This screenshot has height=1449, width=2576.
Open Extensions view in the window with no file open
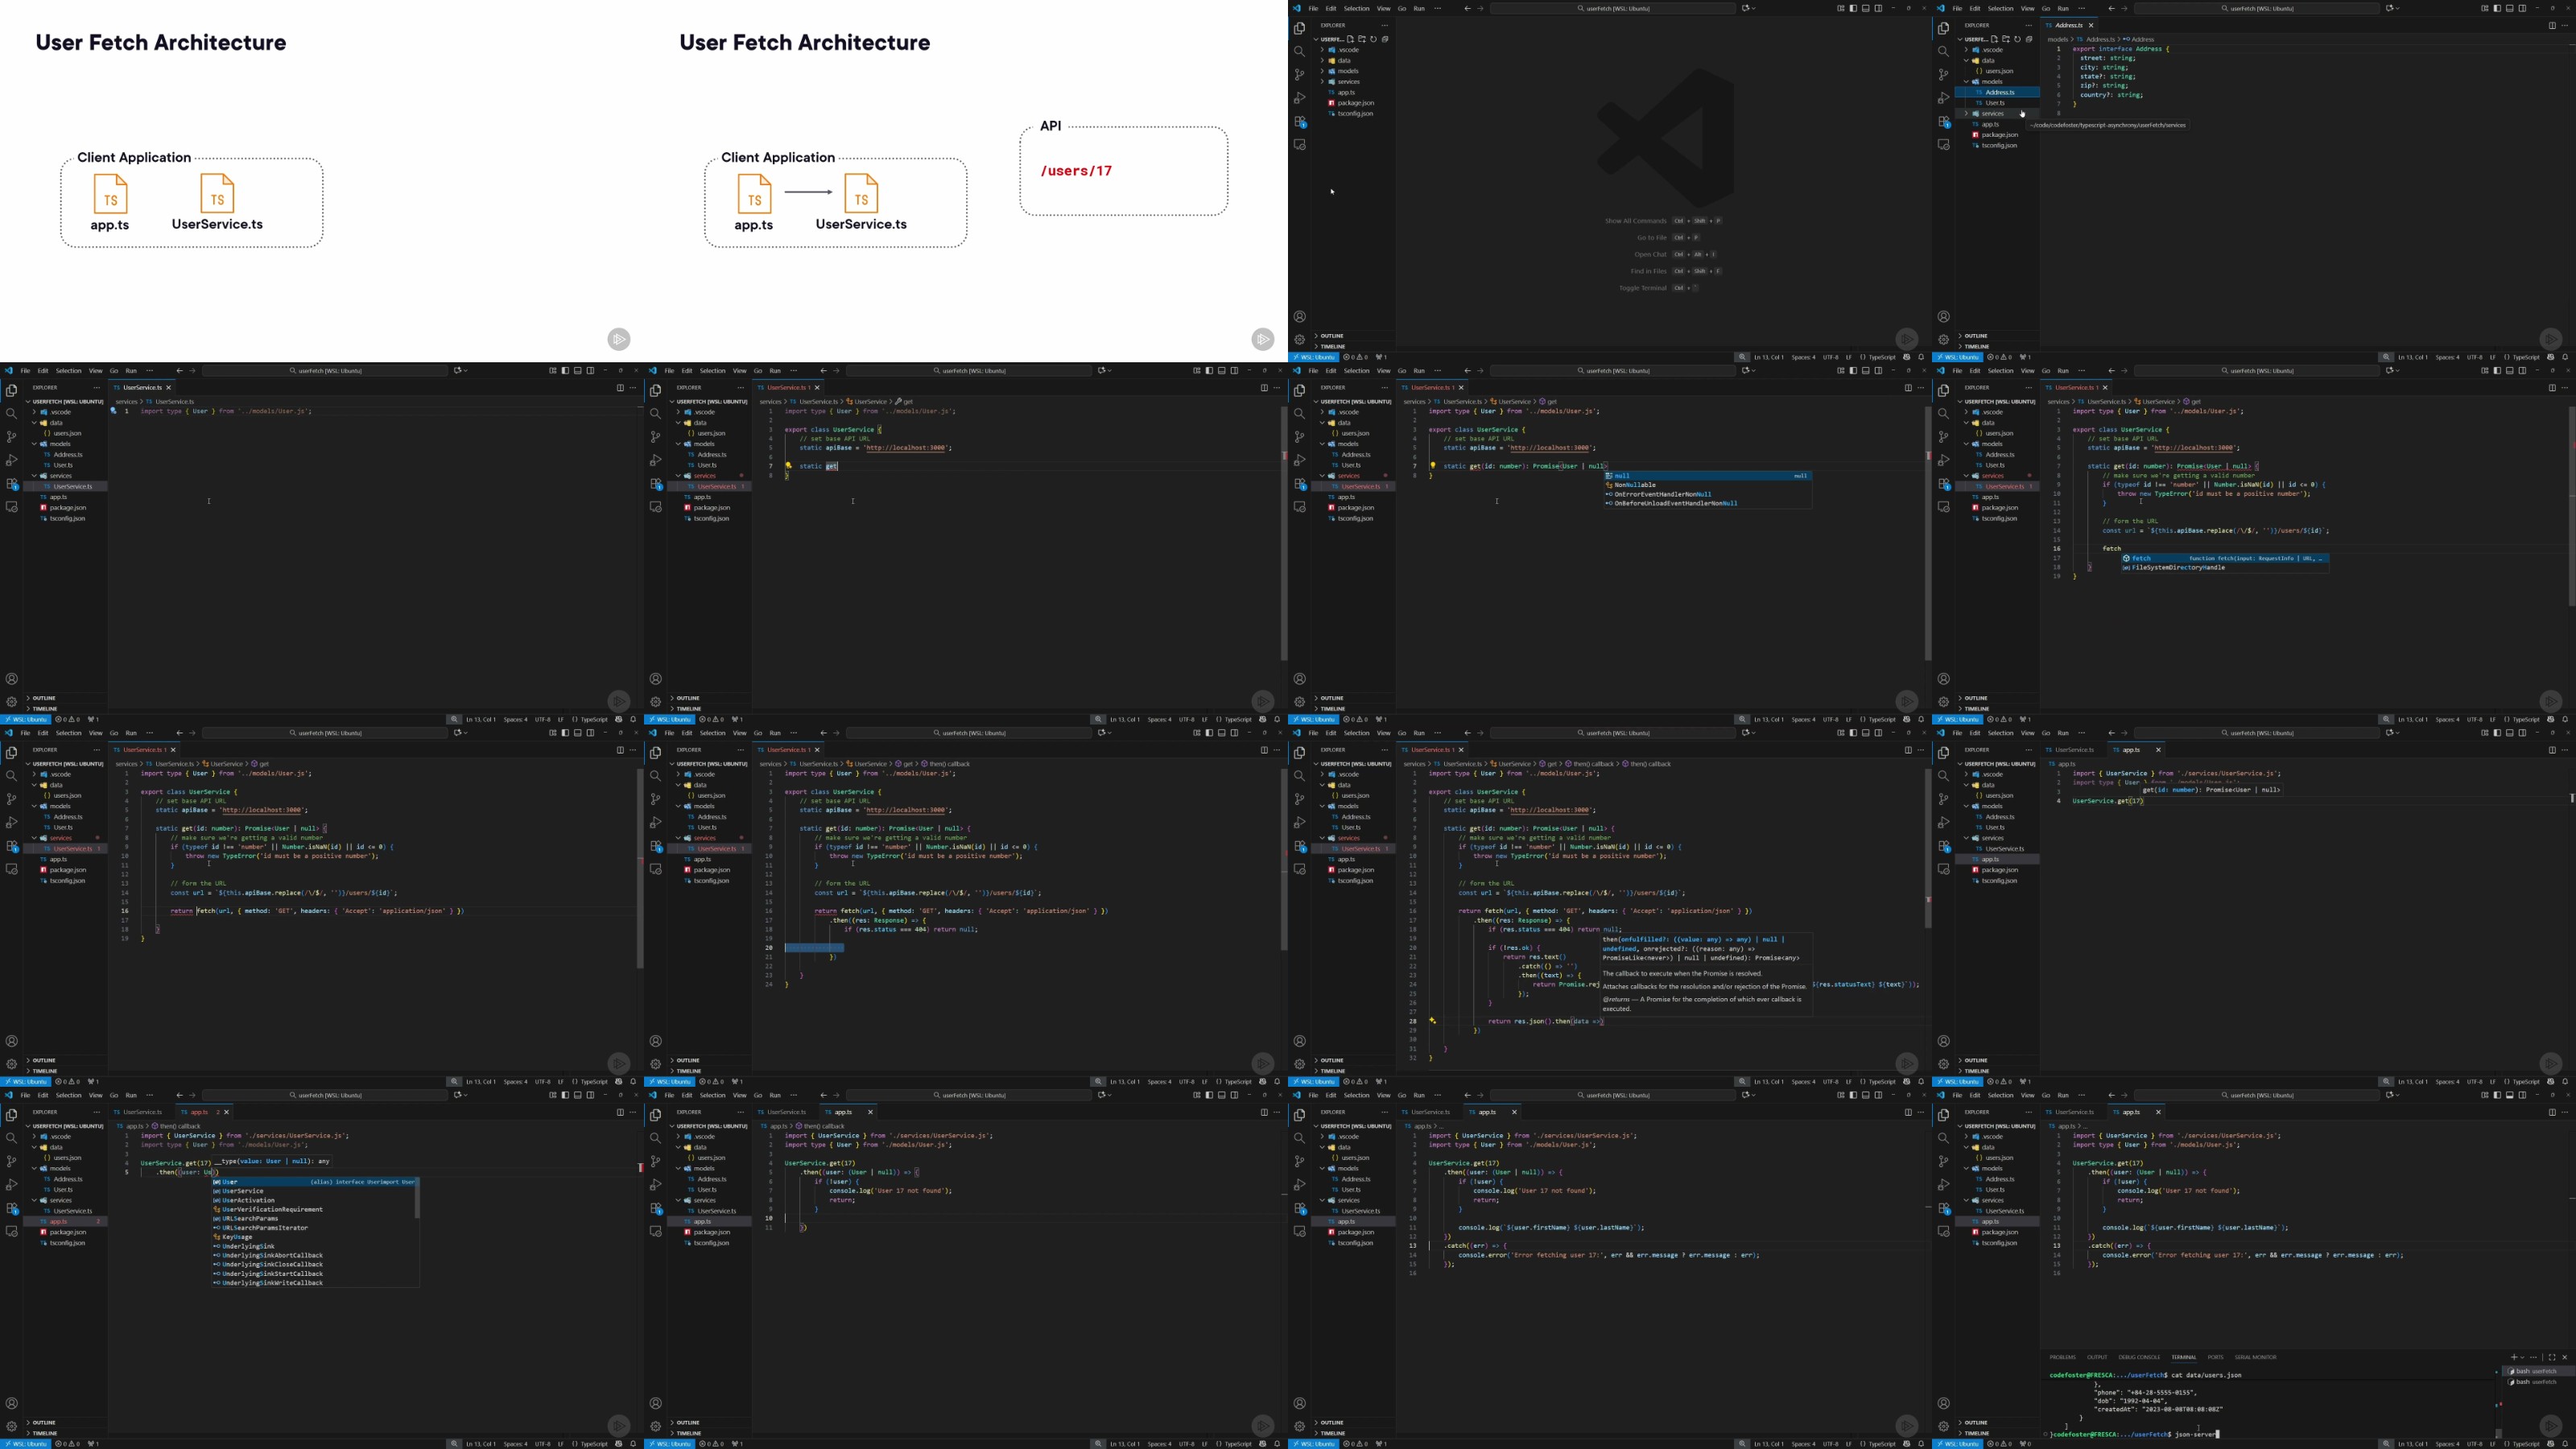point(1299,121)
